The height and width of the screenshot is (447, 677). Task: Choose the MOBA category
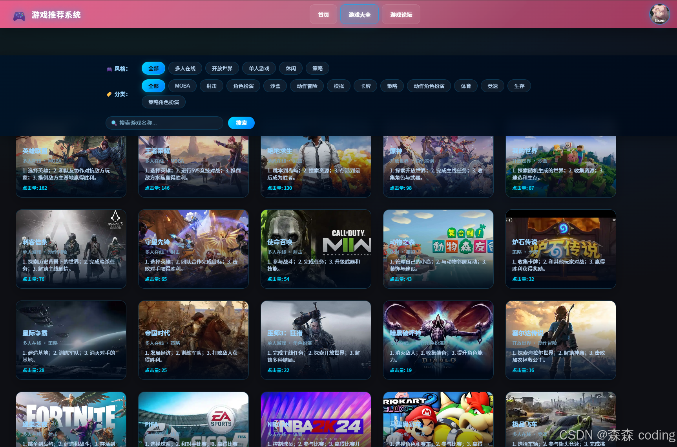click(182, 86)
